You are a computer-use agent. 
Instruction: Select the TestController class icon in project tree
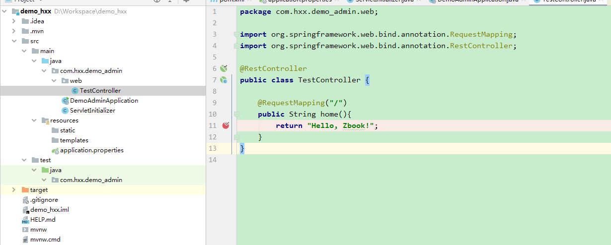tap(75, 91)
